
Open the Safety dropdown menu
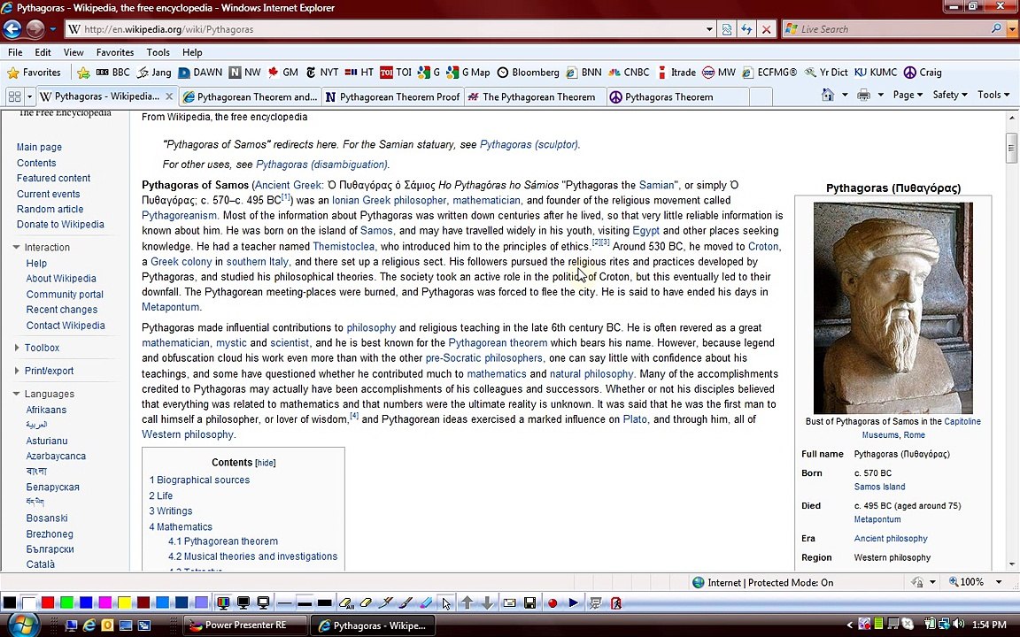pos(950,95)
